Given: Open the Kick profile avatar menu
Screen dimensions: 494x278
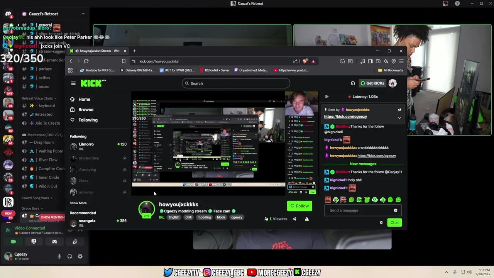Looking at the screenshot, I should pos(392,83).
